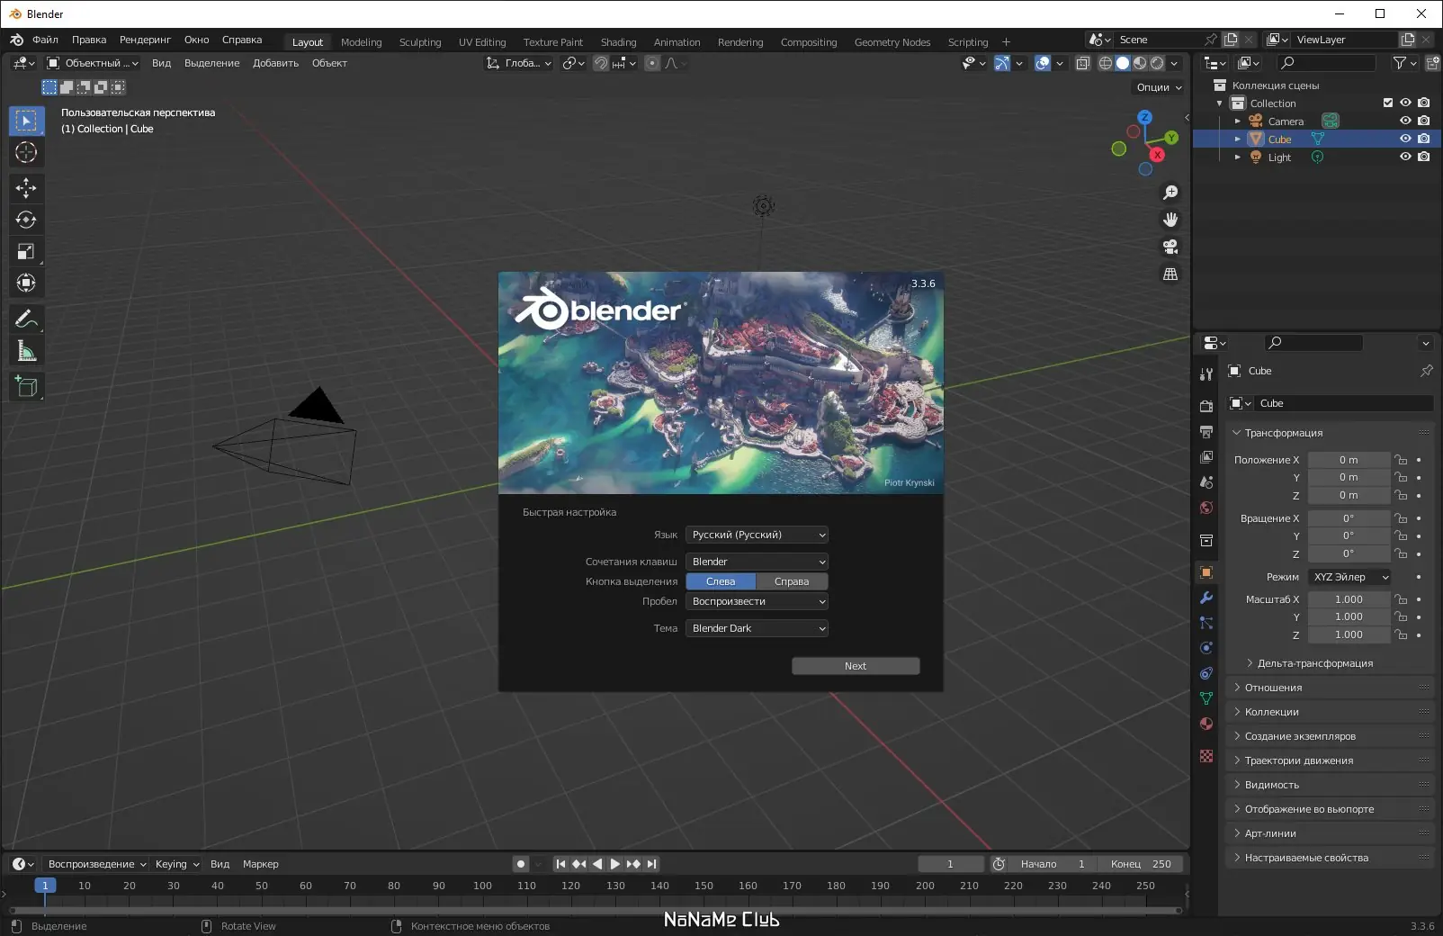Select the Scale tool
Screen dimensions: 1443x936
click(26, 252)
